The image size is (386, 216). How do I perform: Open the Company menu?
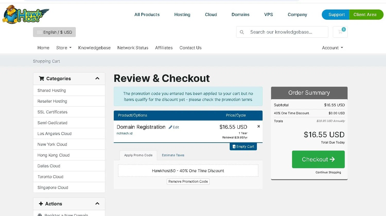pos(297,14)
